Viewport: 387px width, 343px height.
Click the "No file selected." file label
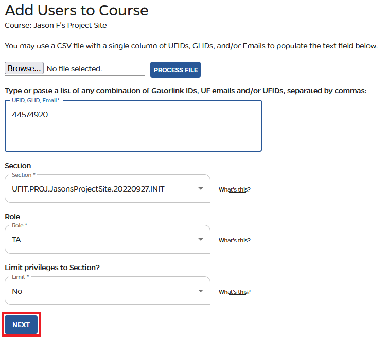[75, 69]
